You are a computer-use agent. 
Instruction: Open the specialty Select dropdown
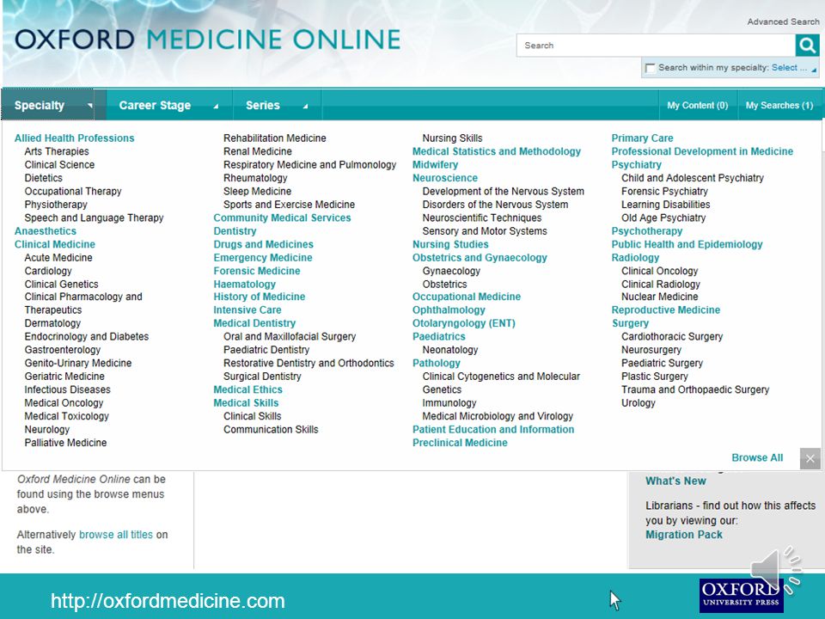793,67
